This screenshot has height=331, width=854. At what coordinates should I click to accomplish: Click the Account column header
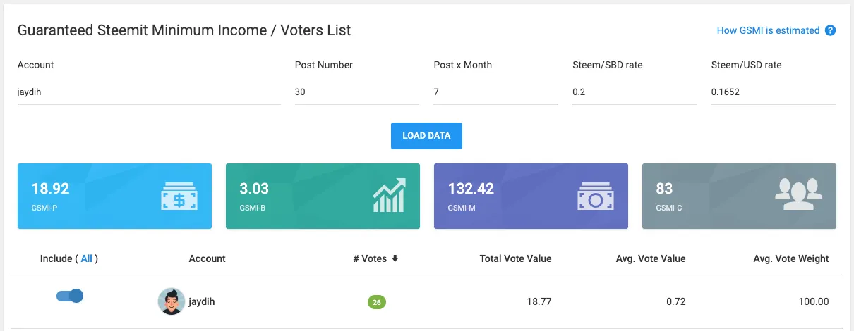point(208,258)
